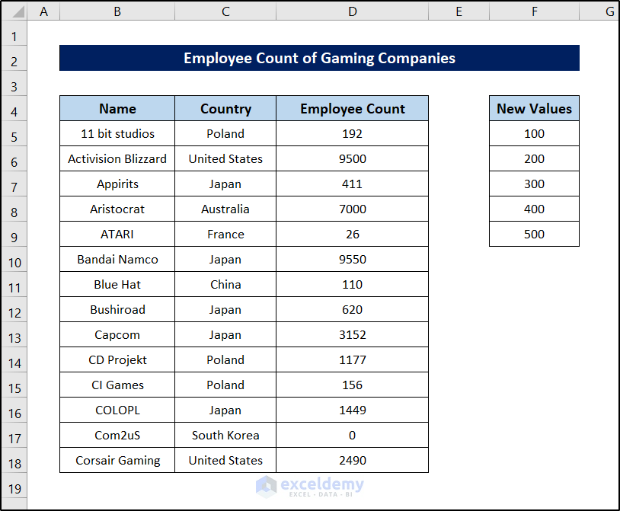The width and height of the screenshot is (620, 511).
Task: Select column B header
Action: pyautogui.click(x=117, y=11)
